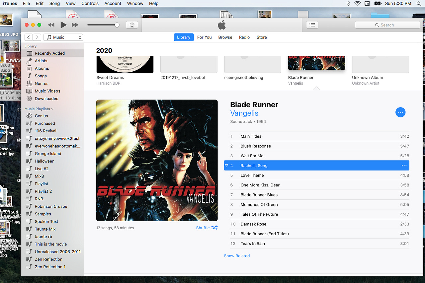
Task: Open the album's blue more-options button
Action: pos(400,112)
